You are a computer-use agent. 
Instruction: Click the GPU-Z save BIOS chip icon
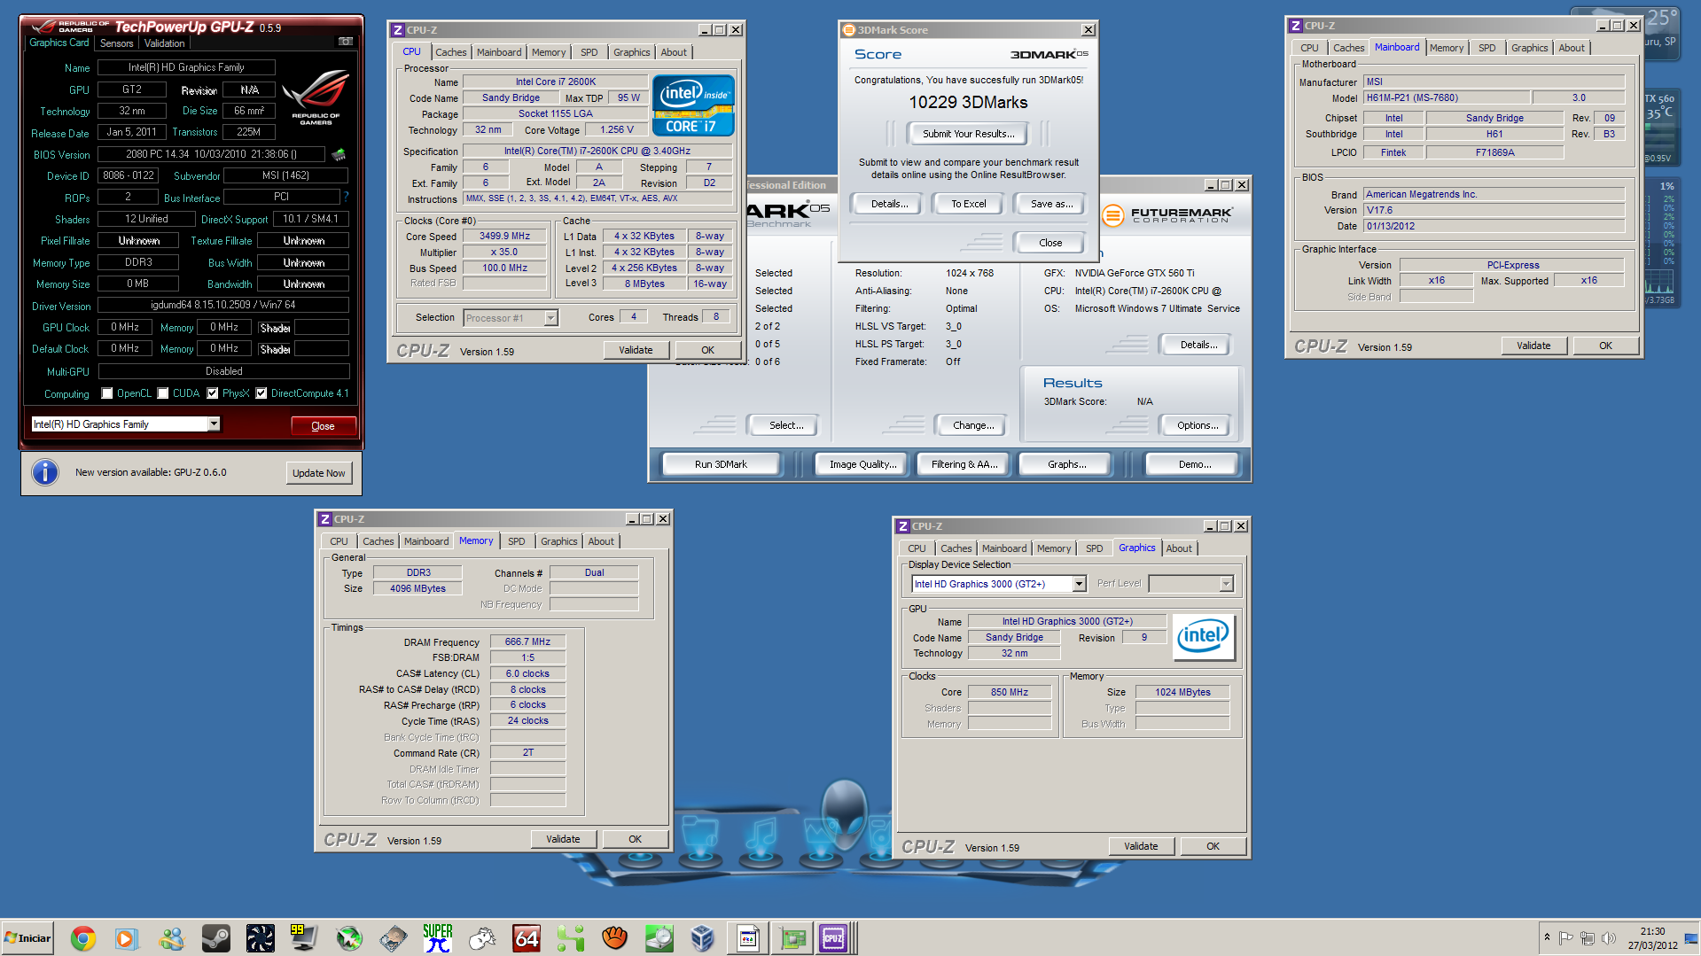click(x=339, y=155)
